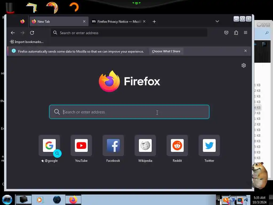Open a new tab with plus button
Image resolution: width=273 pixels, height=205 pixels.
(x=154, y=22)
